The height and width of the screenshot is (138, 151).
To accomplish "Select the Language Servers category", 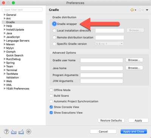I will coord(18,40).
